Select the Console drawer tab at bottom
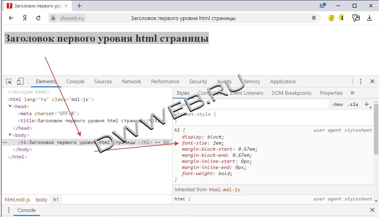Image resolution: width=379 pixels, height=217 pixels. pyautogui.click(x=26, y=210)
